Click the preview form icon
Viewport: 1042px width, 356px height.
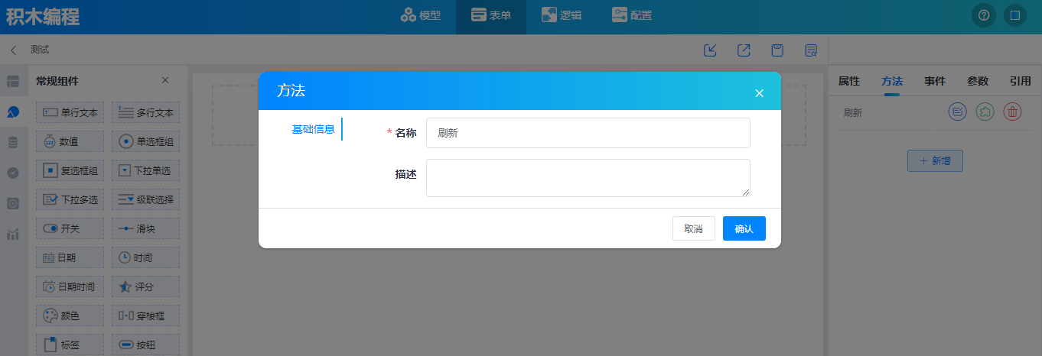point(811,50)
